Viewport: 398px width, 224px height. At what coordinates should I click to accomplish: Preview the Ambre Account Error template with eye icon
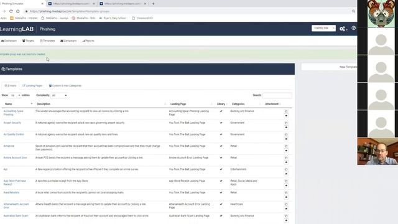pos(286,162)
